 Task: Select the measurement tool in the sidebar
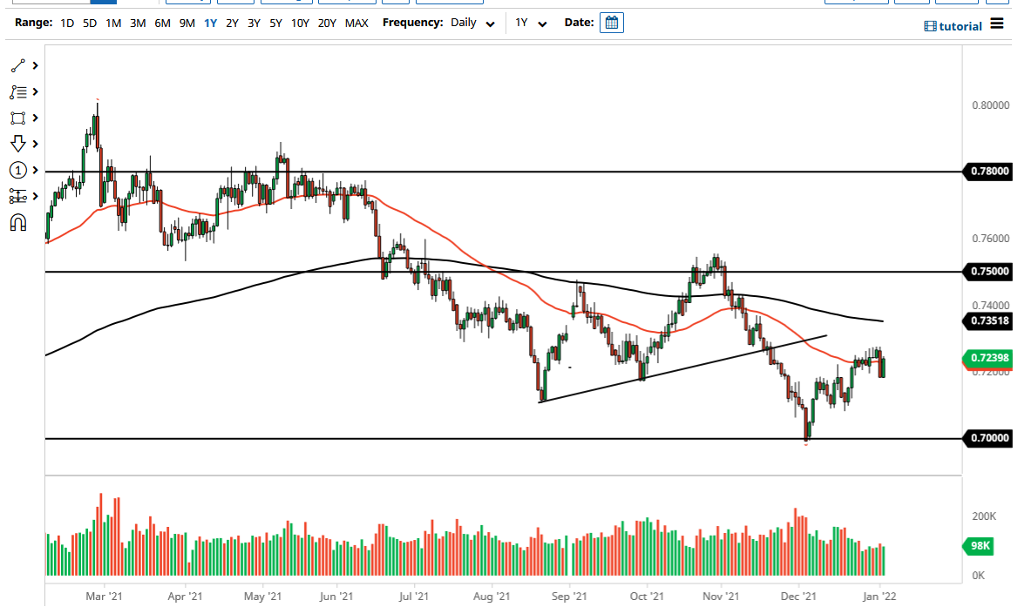click(x=17, y=196)
